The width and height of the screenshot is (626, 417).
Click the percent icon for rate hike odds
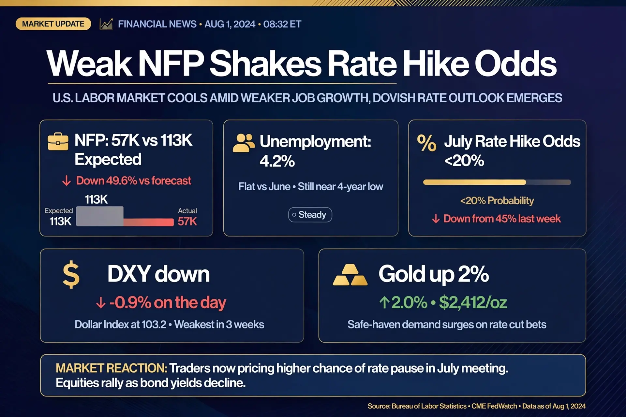pyautogui.click(x=426, y=143)
